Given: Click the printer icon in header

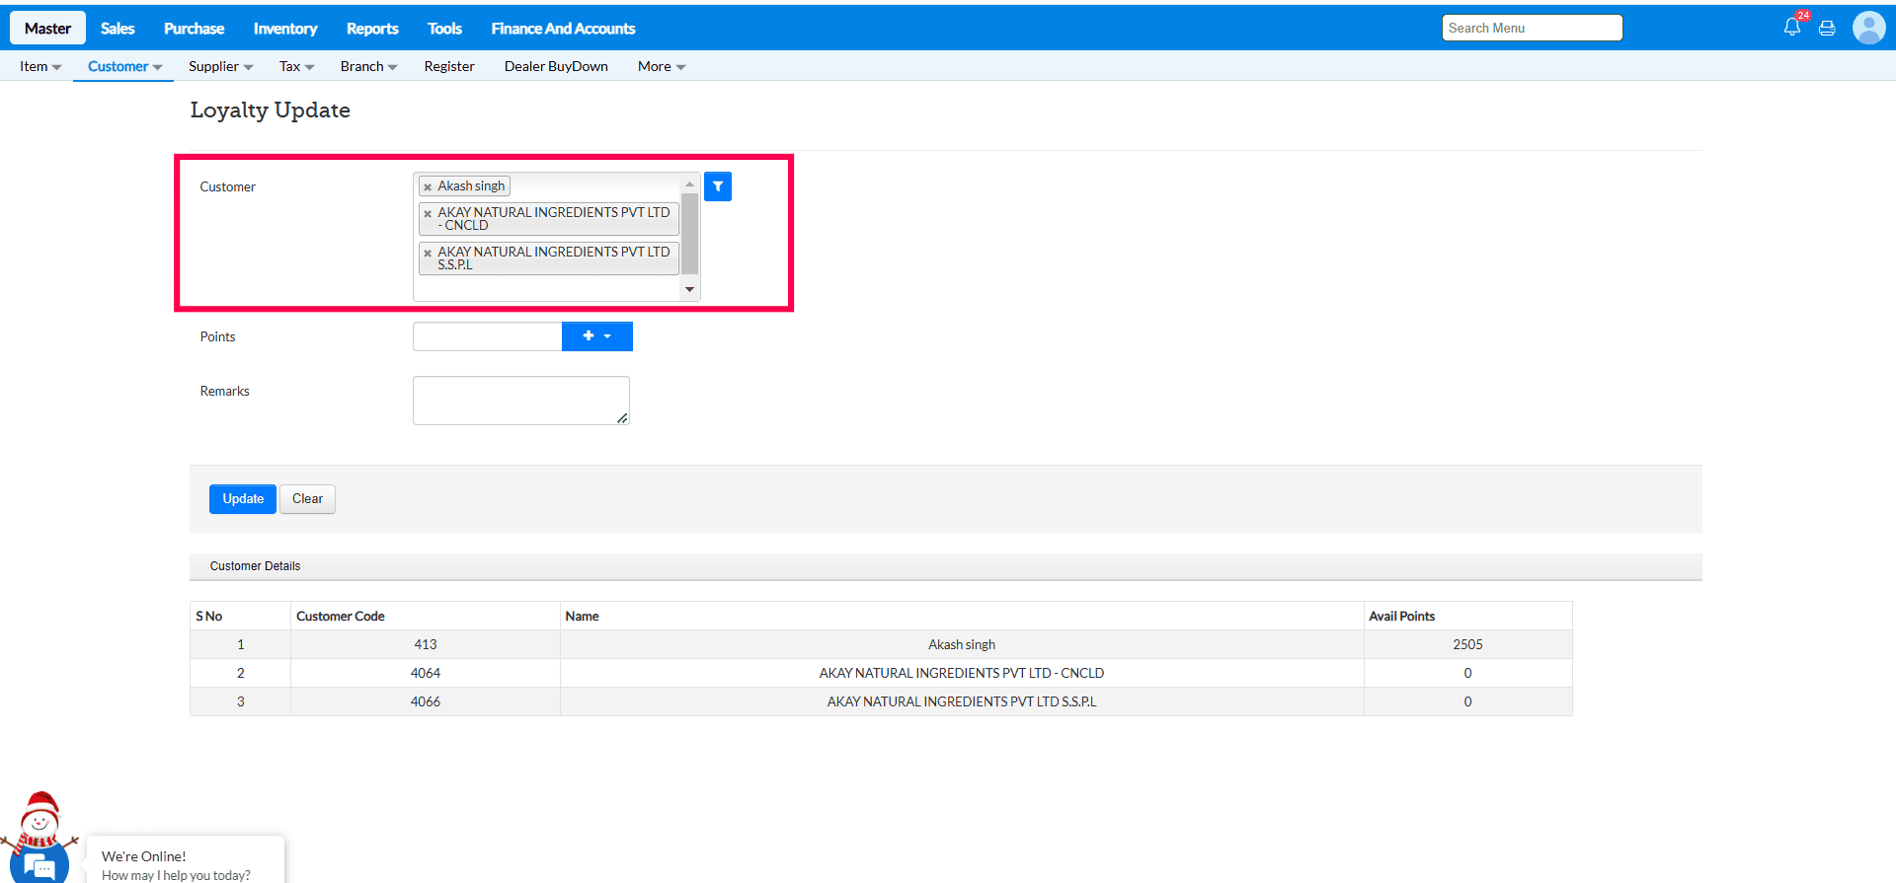Looking at the screenshot, I should 1827,29.
